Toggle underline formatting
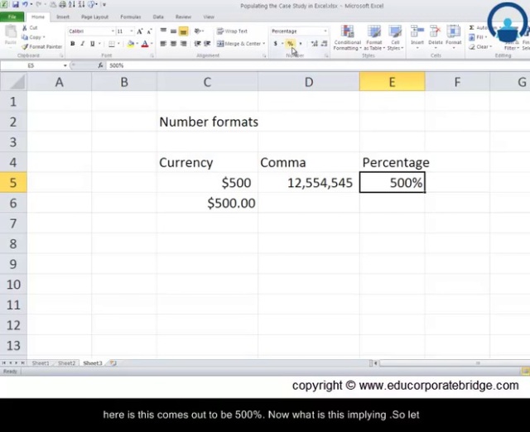This screenshot has height=432, width=530. click(92, 44)
